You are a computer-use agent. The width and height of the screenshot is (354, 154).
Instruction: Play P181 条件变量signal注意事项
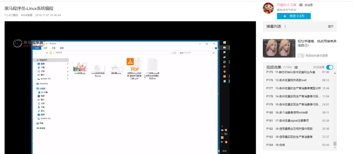coord(298,121)
